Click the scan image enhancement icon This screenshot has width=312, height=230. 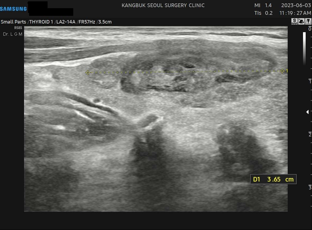point(301,22)
